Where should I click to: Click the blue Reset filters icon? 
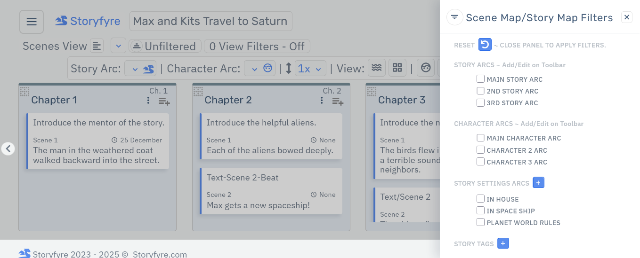click(x=485, y=45)
